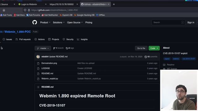
Task: Open the Demostration.png file
Action: tap(49, 63)
